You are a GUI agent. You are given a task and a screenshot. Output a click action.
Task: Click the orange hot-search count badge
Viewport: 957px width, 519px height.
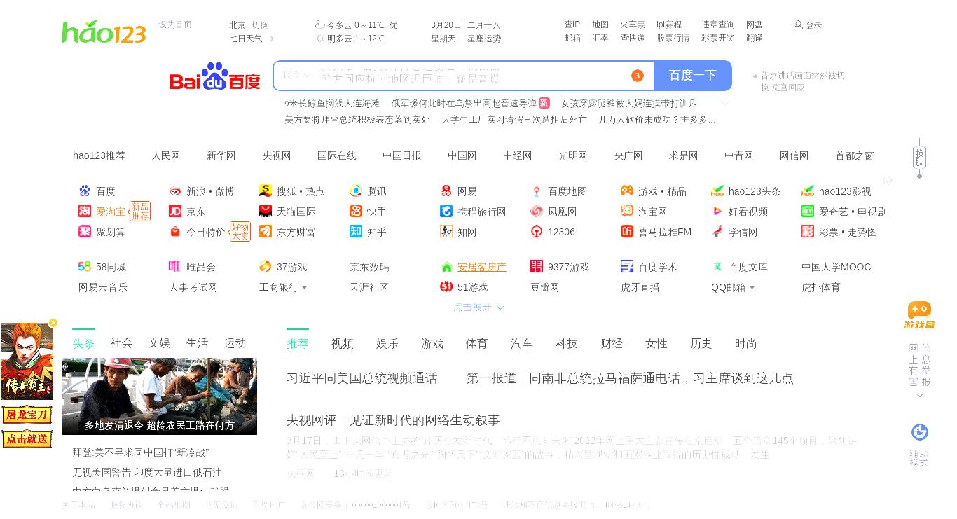pyautogui.click(x=637, y=76)
